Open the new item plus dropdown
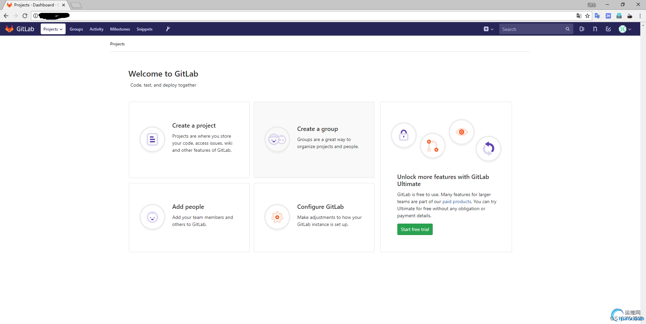The width and height of the screenshot is (646, 324). [488, 29]
